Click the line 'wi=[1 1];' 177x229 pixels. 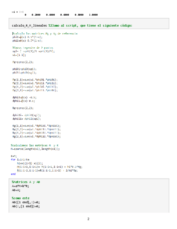[19, 55]
